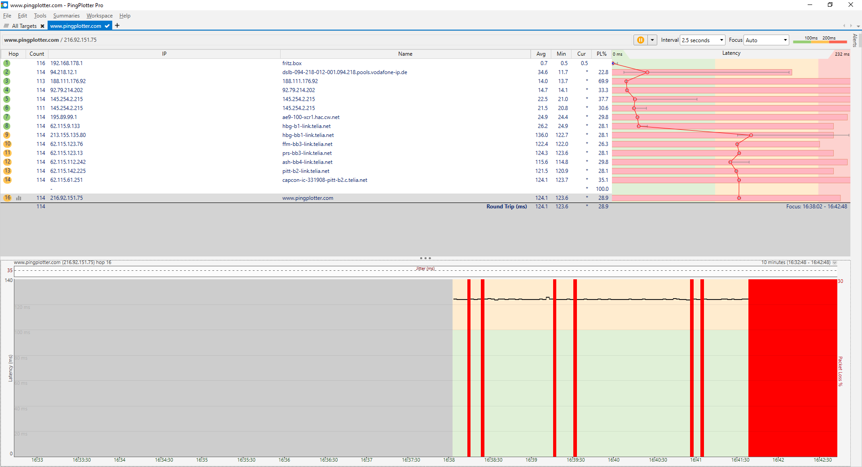862x467 pixels.
Task: Click the Focus time range text
Action: click(817, 207)
